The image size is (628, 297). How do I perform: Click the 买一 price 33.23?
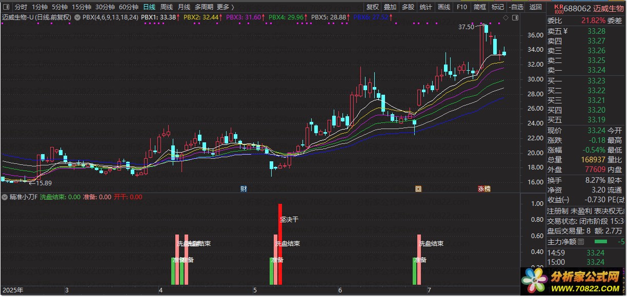[x=596, y=81]
